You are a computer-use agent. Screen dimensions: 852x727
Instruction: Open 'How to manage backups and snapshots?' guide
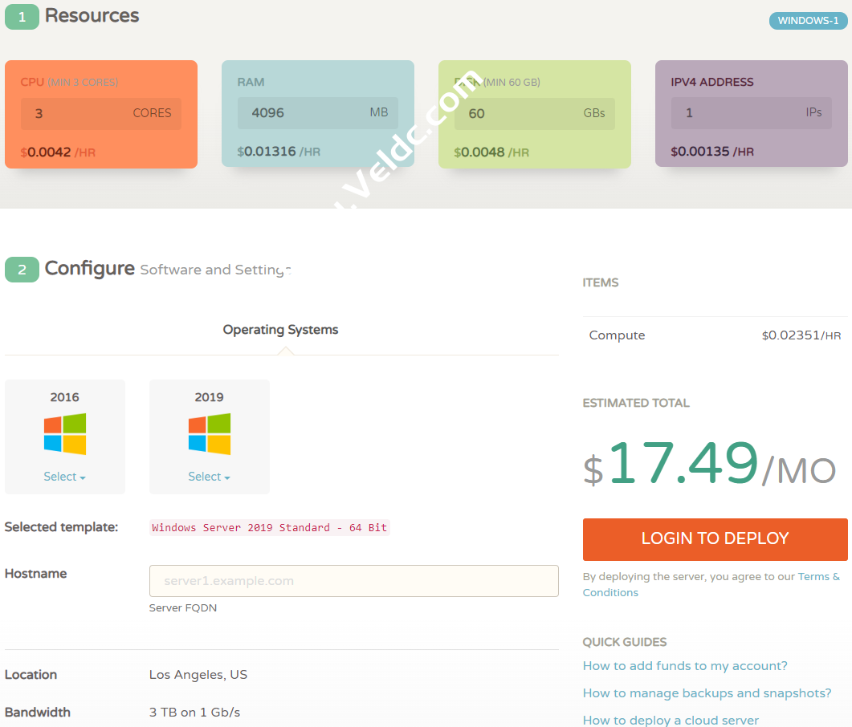point(707,693)
